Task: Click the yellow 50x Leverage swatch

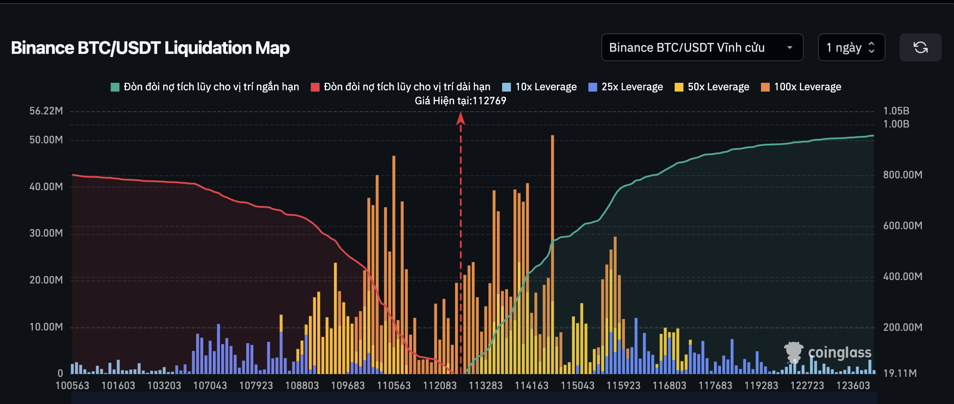Action: tap(679, 87)
